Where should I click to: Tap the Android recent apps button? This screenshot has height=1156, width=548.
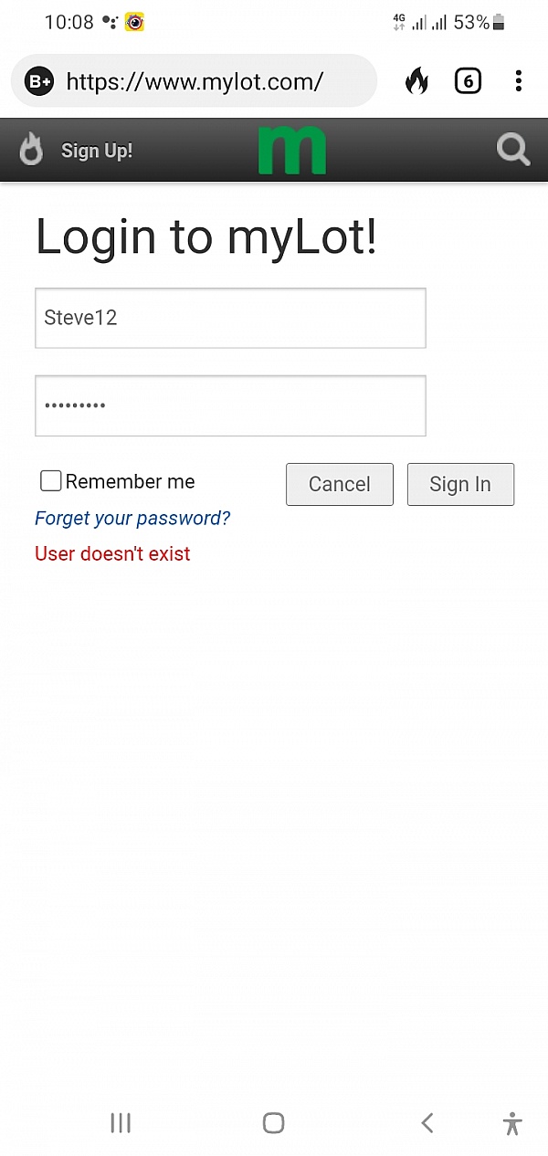coord(121,1123)
